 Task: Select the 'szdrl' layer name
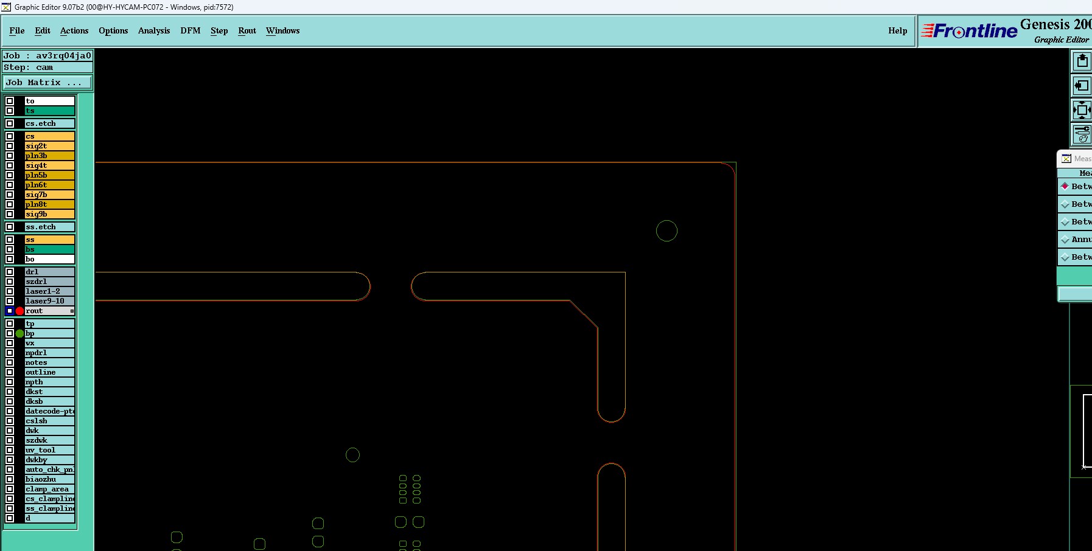tap(50, 282)
